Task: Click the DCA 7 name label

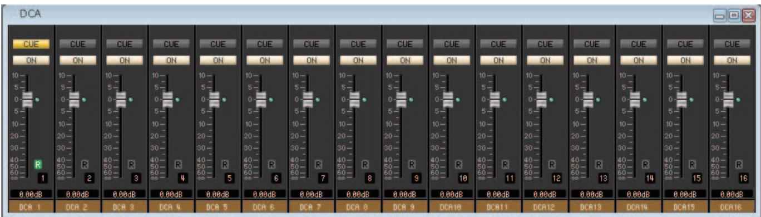Action: click(x=312, y=206)
